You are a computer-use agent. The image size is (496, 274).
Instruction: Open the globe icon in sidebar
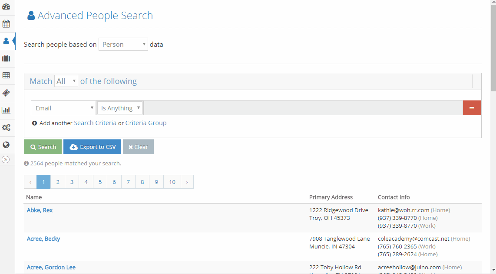[6, 145]
